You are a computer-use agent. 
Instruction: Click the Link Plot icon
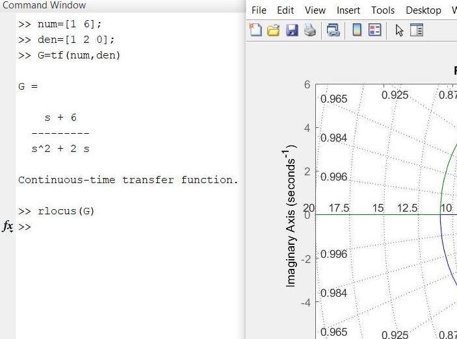[333, 30]
